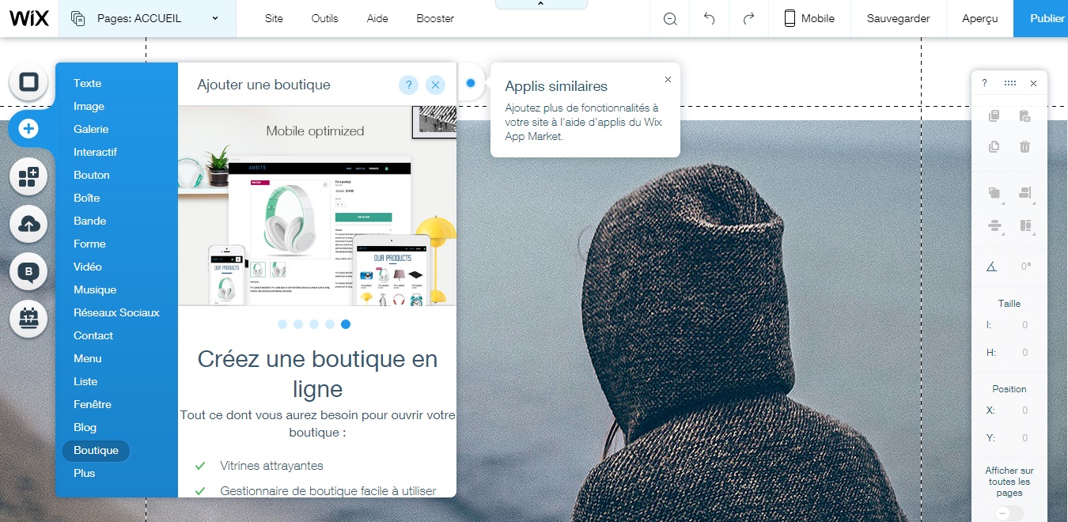This screenshot has width=1068, height=522.
Task: Select the Change Background icon in sidebar
Action: point(29,80)
